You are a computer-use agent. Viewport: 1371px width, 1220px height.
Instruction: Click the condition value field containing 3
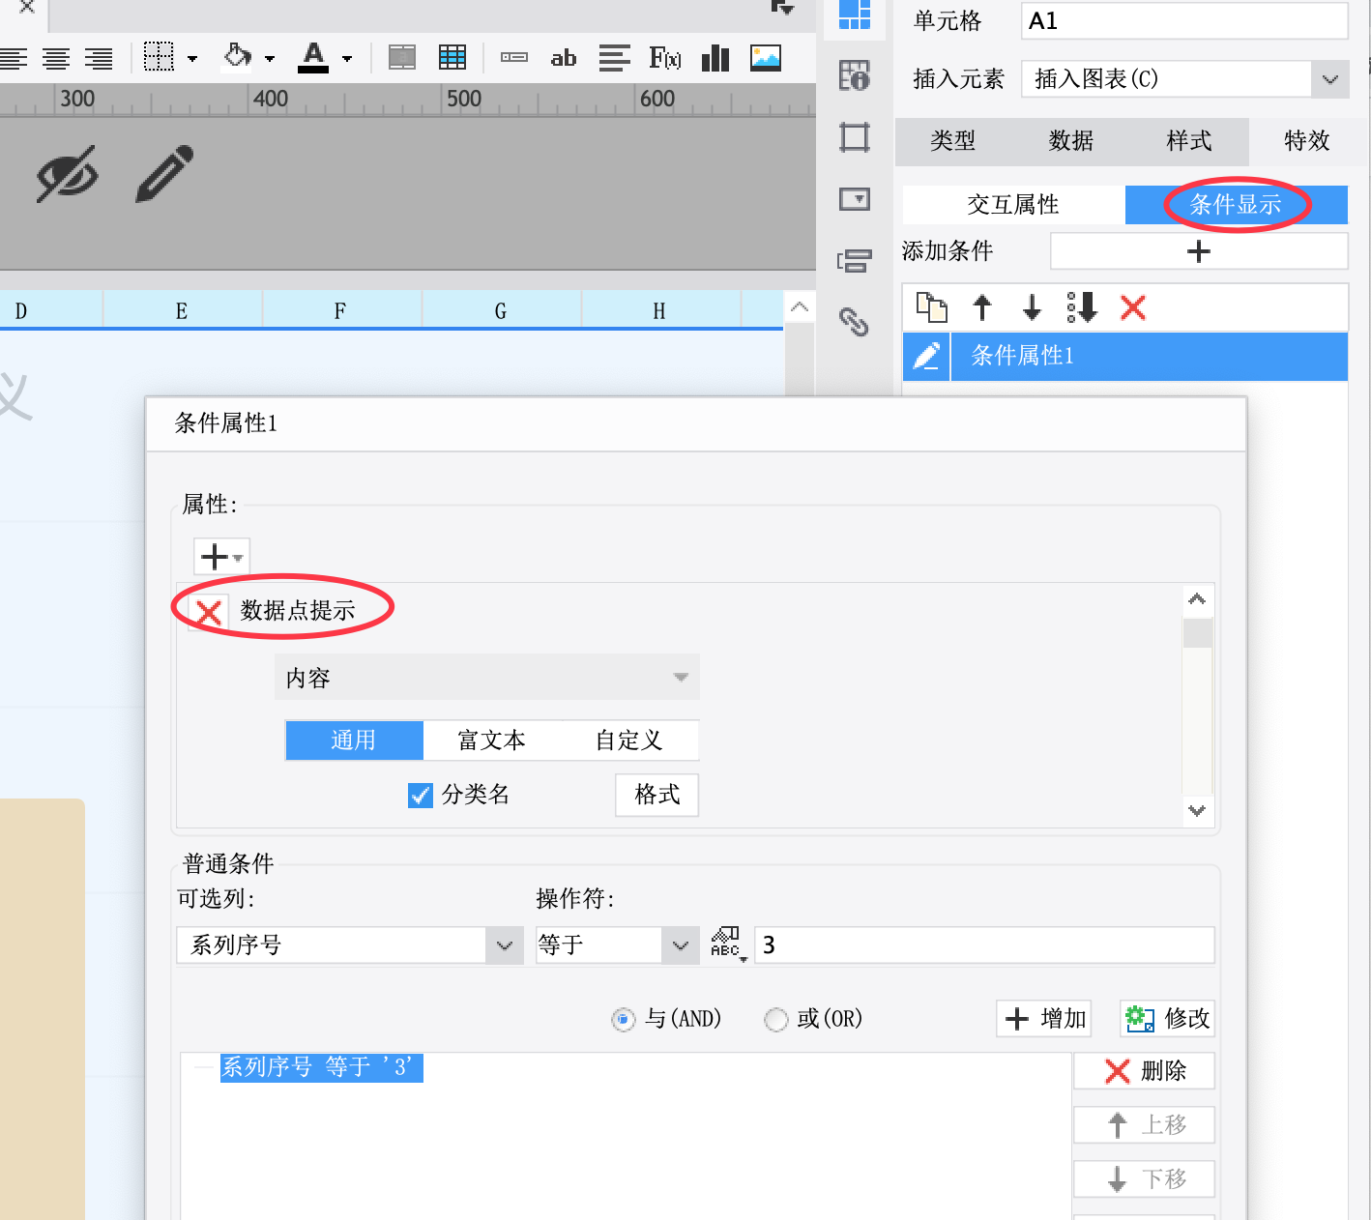[x=984, y=945]
